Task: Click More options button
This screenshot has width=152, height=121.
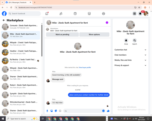Action: (x=94, y=34)
